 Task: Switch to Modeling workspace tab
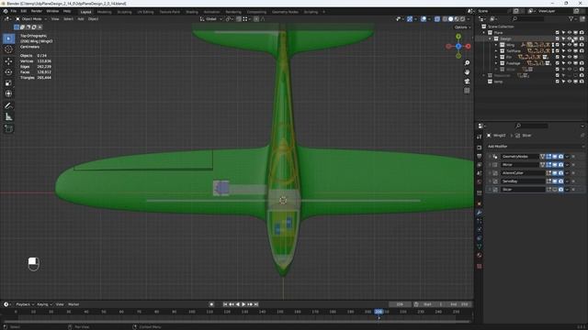104,12
